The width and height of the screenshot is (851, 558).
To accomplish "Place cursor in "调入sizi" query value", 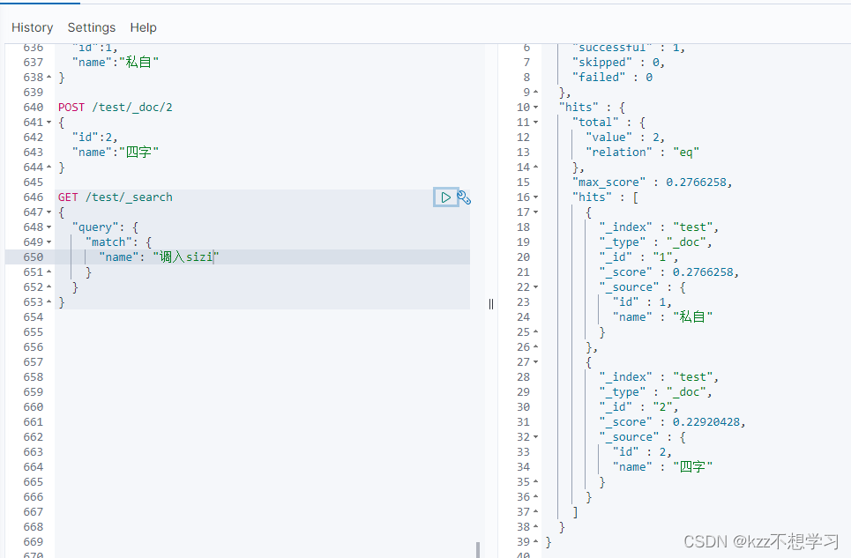I will point(186,257).
